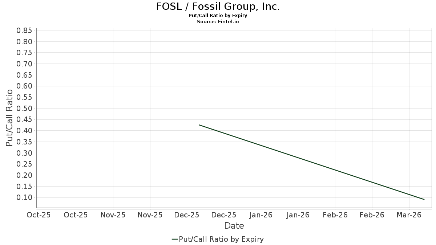Click the 0.45 y-axis tick label
Viewport: 436px width, 245px height.
25,119
